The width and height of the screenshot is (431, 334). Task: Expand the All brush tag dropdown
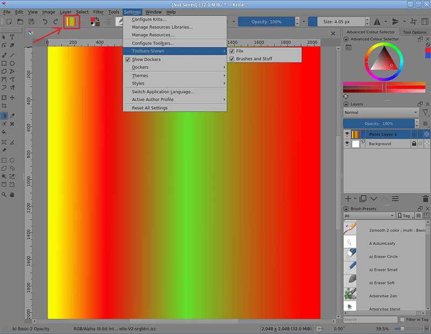368,216
